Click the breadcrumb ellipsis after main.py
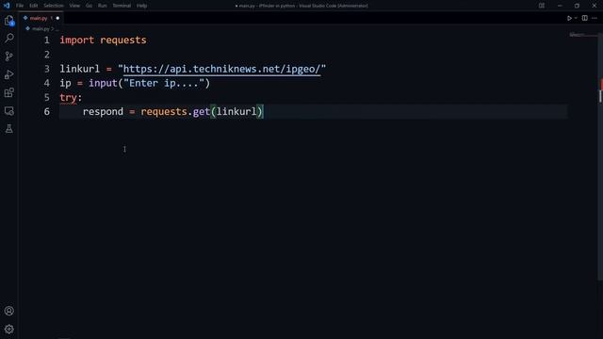This screenshot has width=603, height=339. [x=57, y=29]
